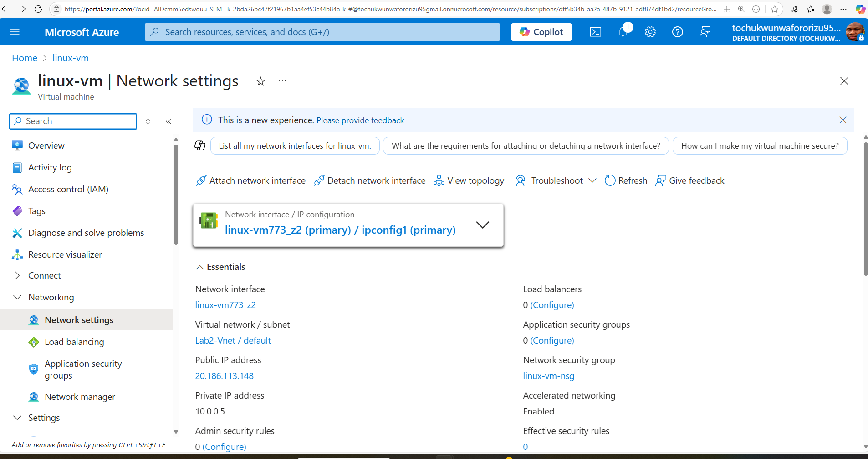868x459 pixels.
Task: Click the account profile avatar
Action: pyautogui.click(x=854, y=32)
